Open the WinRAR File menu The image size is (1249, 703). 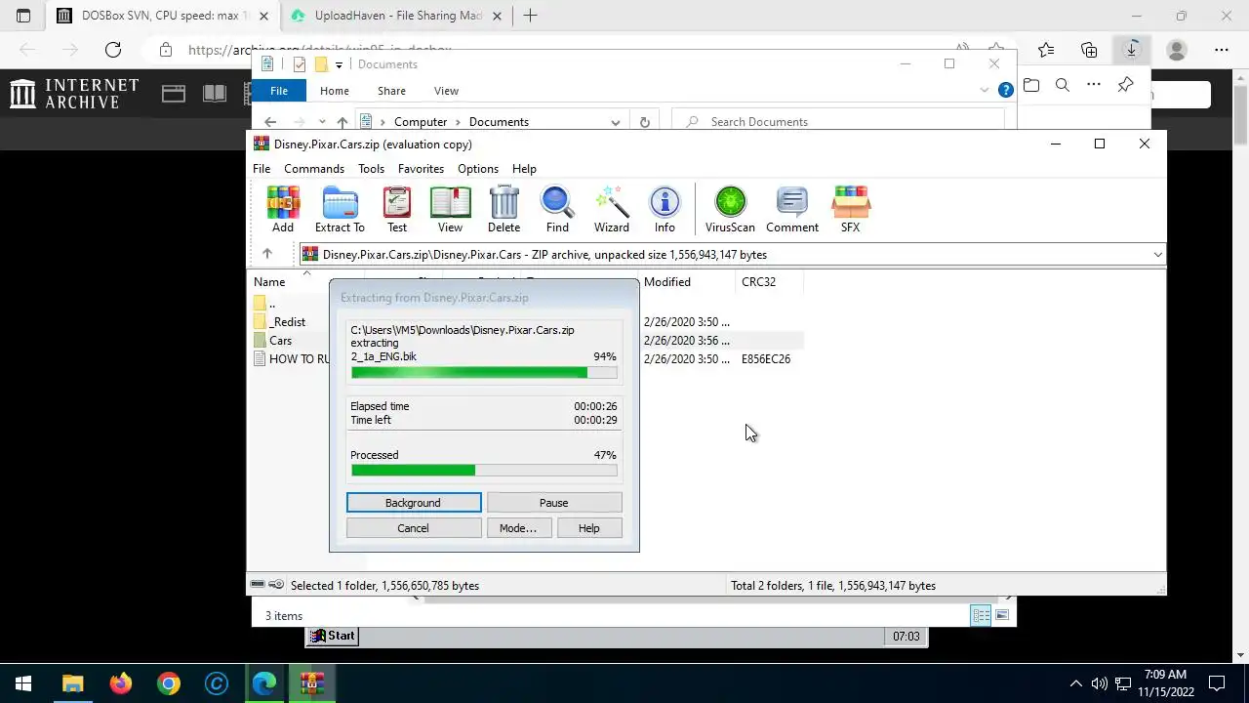tap(262, 169)
